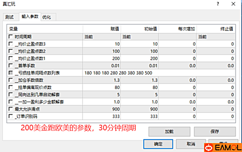
Task: Toggle the _首单手数 checkbox
Action: [x=10, y=65]
